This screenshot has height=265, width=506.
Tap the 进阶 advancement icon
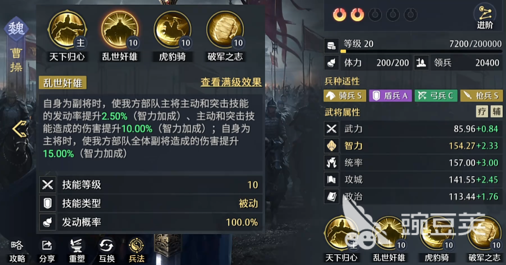tap(485, 17)
